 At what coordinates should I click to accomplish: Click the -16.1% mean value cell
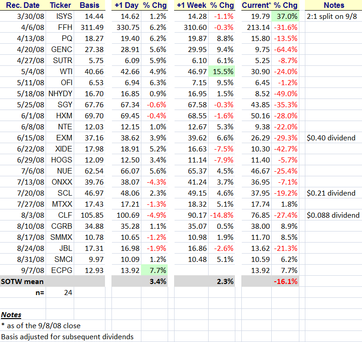tap(286, 281)
